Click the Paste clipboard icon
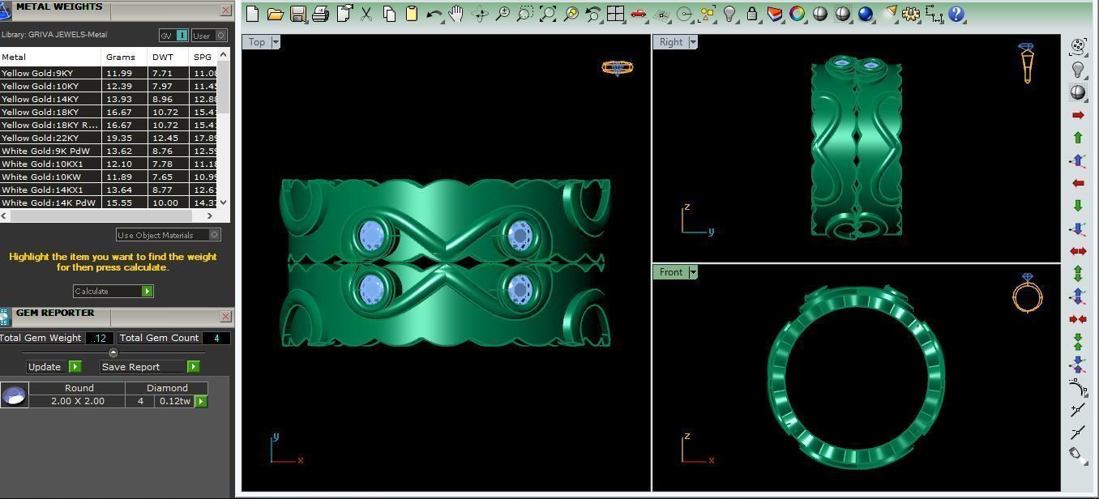1099x499 pixels. [x=411, y=14]
